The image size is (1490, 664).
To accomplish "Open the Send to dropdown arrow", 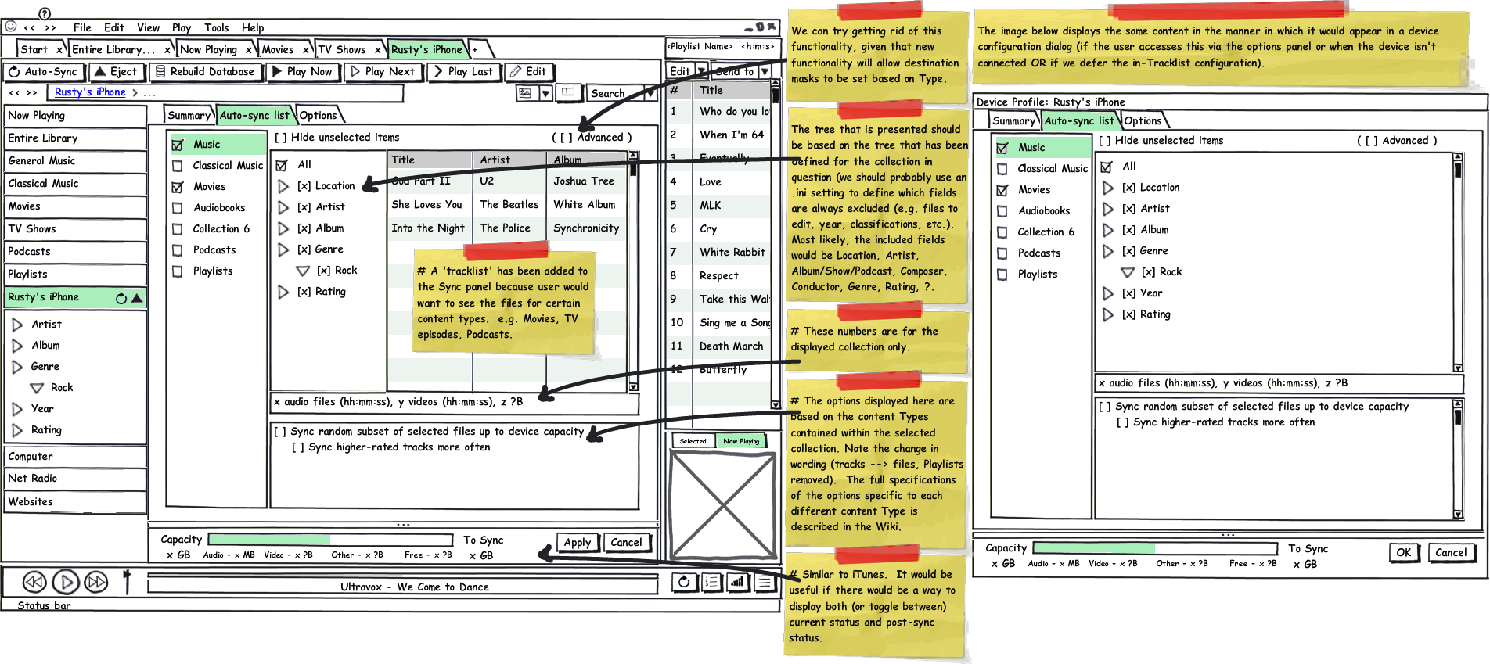I will (x=765, y=71).
